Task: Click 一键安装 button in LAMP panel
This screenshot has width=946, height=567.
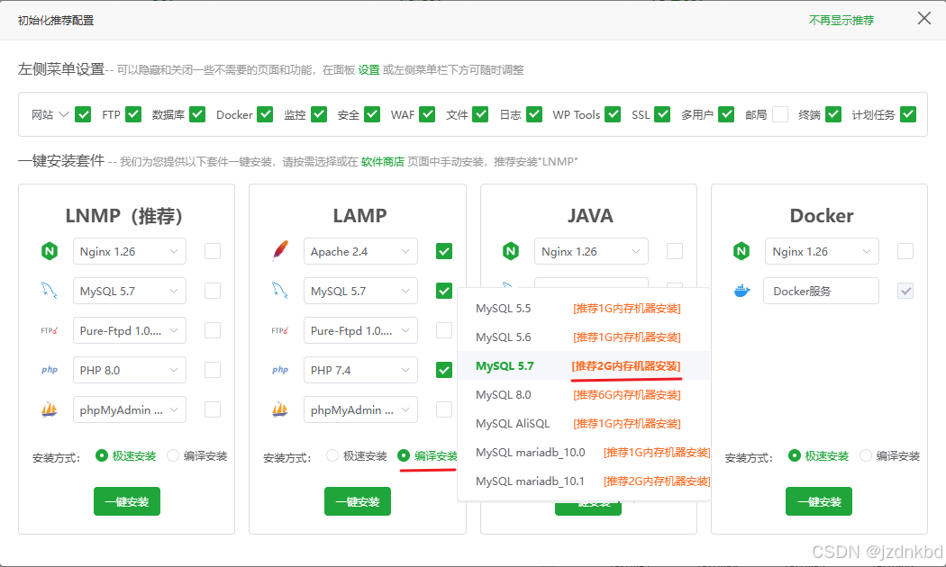Action: coord(358,501)
